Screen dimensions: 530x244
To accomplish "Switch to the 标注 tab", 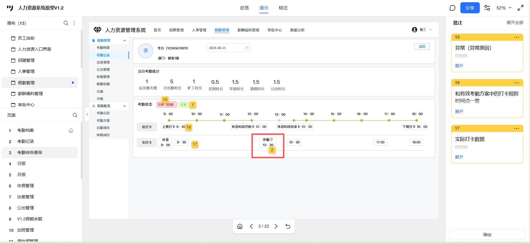I will 283,8.
